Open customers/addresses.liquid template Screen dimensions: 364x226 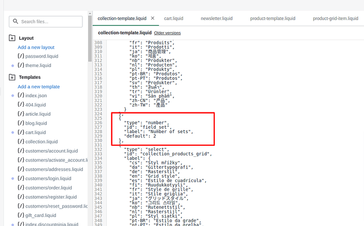coord(54,169)
